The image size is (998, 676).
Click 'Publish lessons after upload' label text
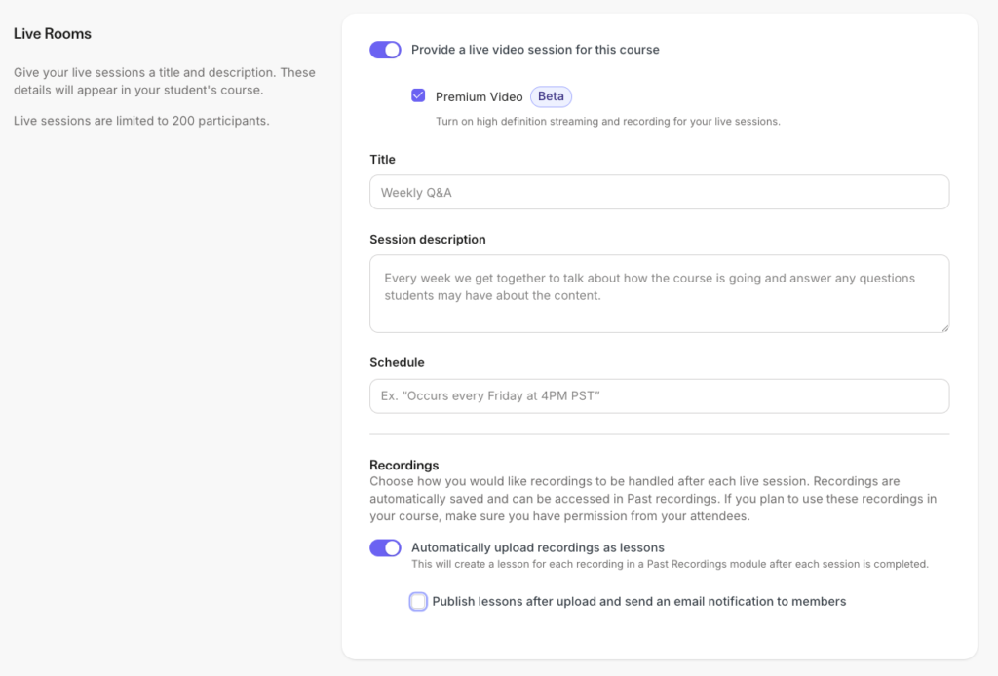(638, 601)
